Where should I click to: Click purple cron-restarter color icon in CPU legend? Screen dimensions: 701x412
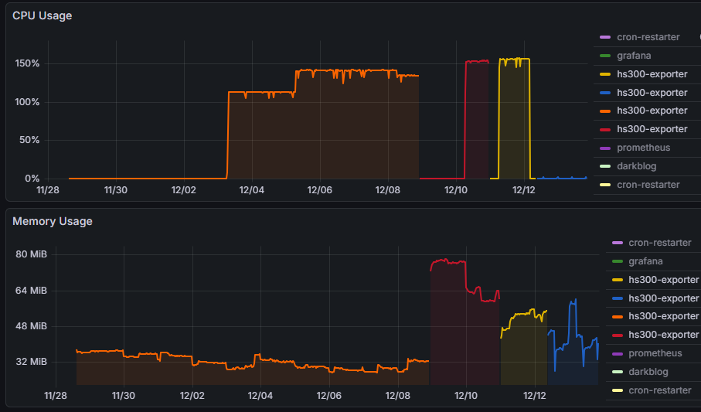pyautogui.click(x=605, y=37)
